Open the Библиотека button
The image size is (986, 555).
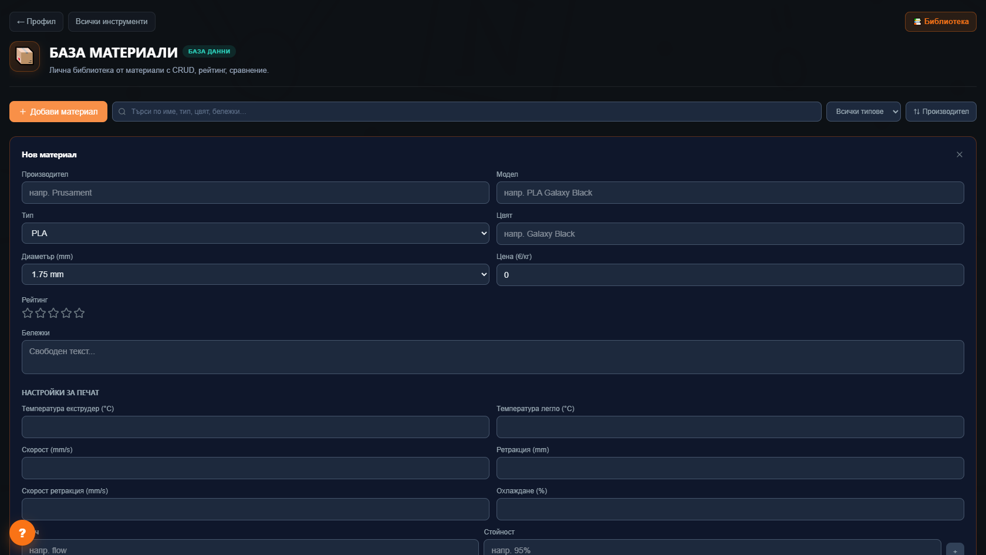[941, 22]
